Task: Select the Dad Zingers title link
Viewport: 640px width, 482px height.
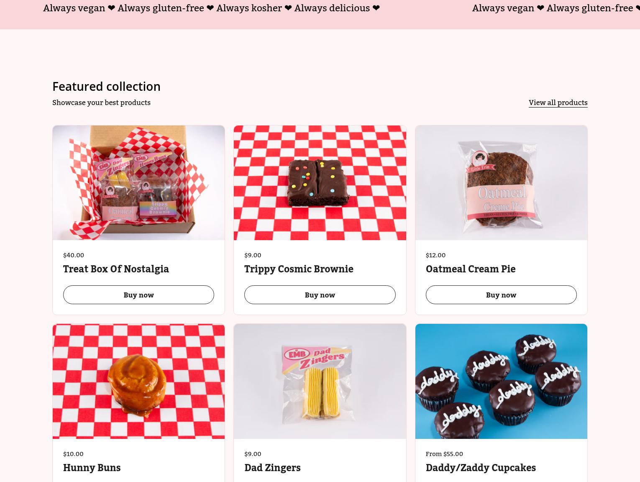Action: tap(272, 468)
